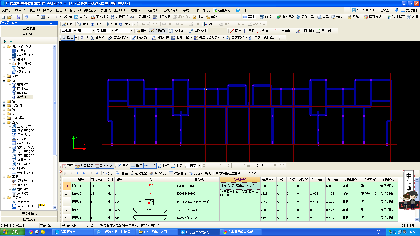Viewport: 420px width, 236px height.
Task: Toggle 对象捕捉 object snap
Action: point(84,166)
